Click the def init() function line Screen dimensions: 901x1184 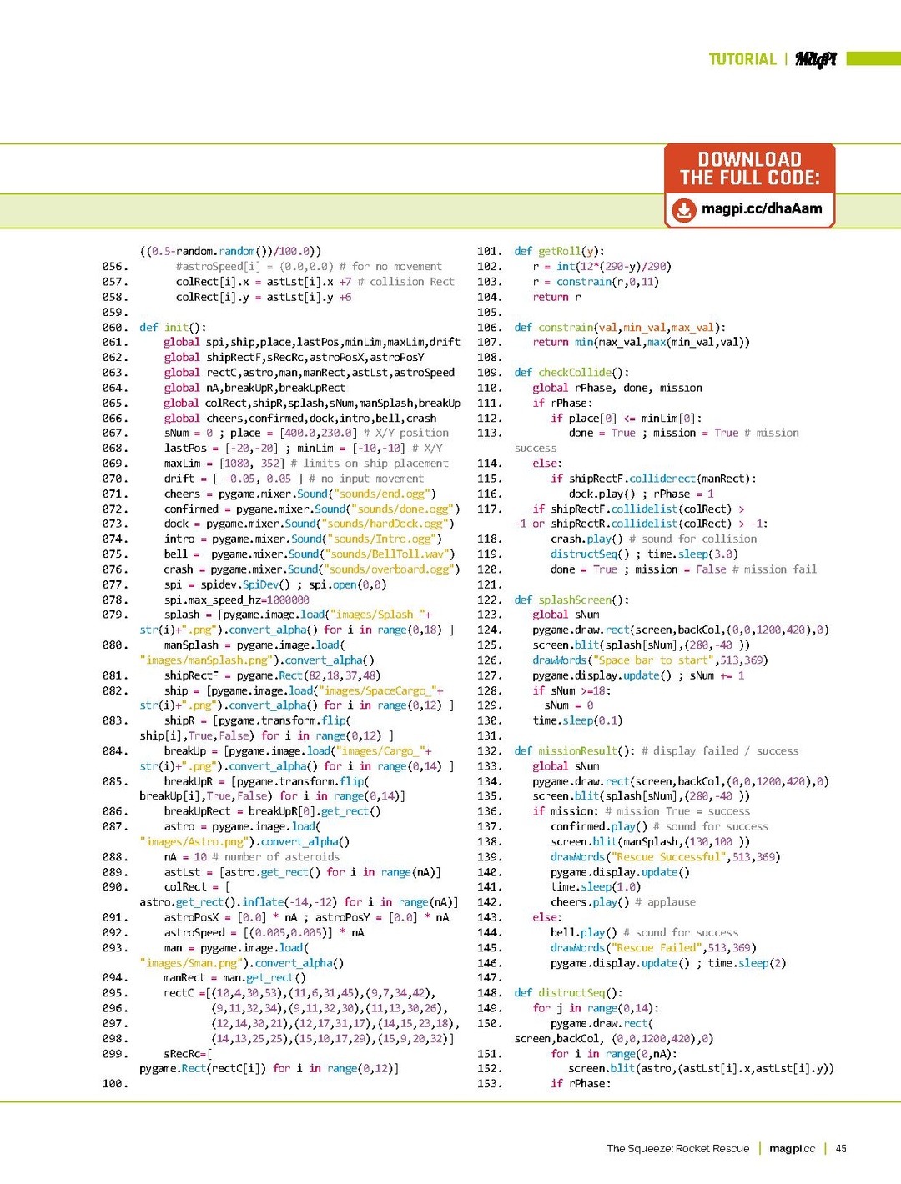point(173,328)
